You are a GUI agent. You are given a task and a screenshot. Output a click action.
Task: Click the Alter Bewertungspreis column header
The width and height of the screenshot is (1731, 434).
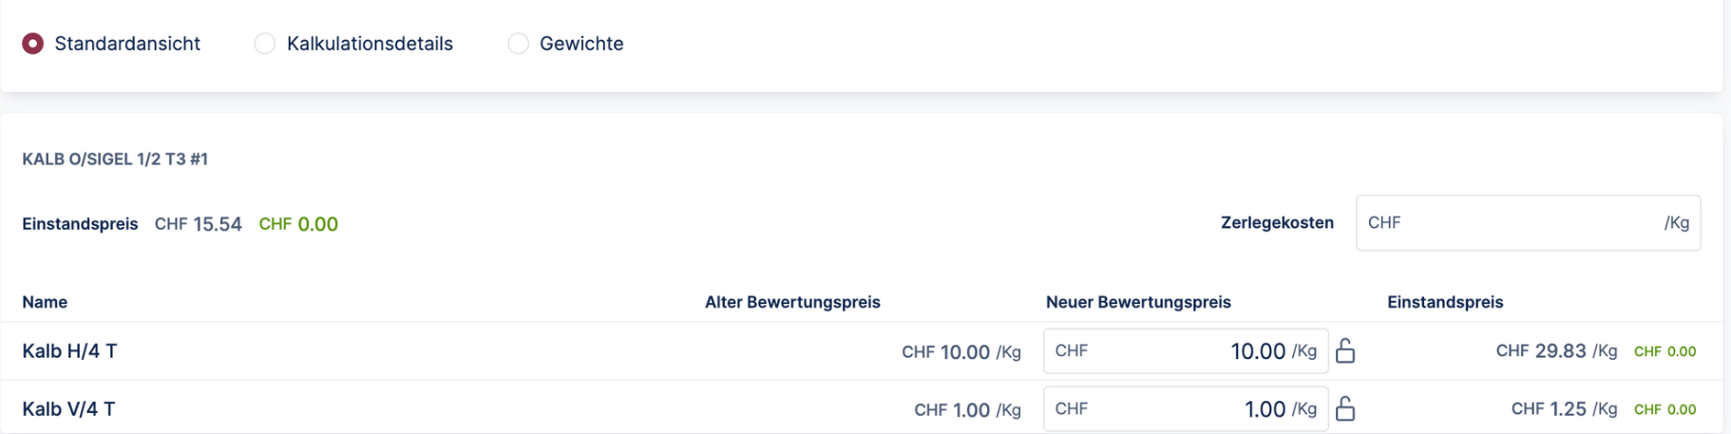click(x=792, y=302)
